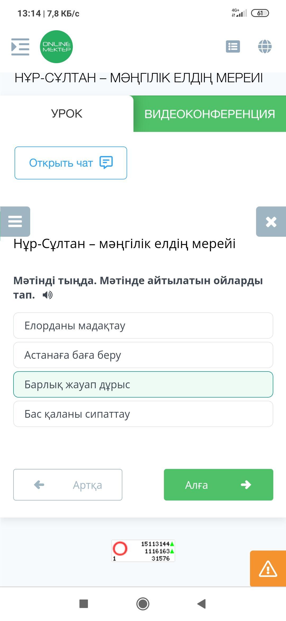Tap the Android home button
Viewport: 286px width, 621px height.
[x=143, y=604]
